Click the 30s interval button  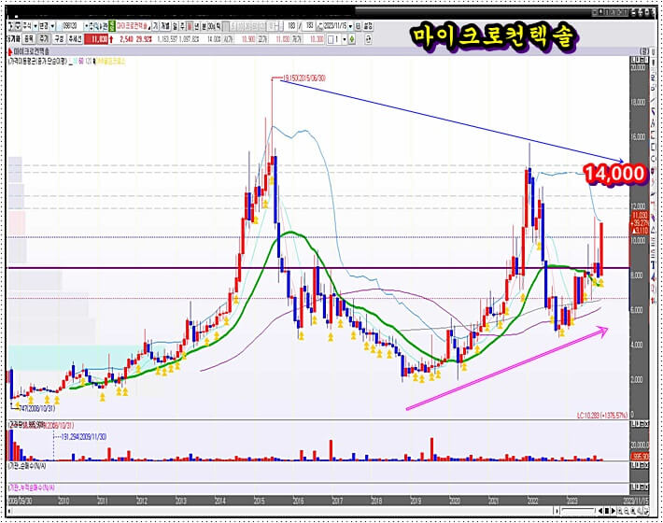211,26
